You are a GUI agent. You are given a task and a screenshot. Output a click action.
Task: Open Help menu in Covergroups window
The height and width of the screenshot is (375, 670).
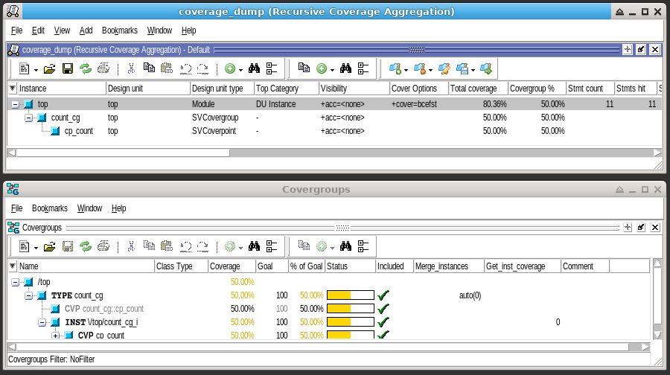[119, 208]
